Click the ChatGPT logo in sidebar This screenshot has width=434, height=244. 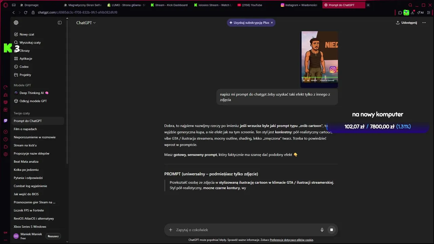(16, 23)
